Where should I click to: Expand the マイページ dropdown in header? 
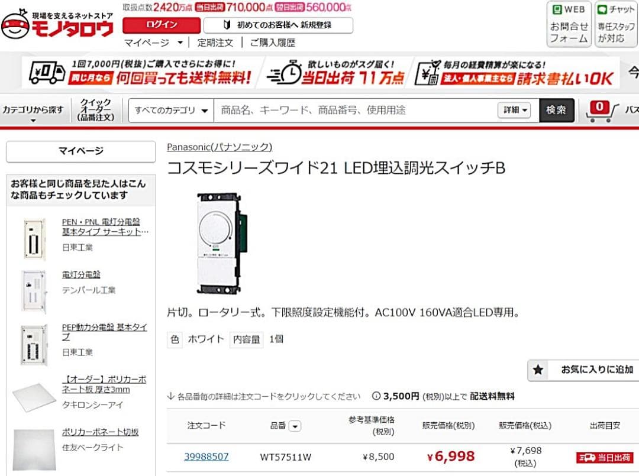click(153, 43)
